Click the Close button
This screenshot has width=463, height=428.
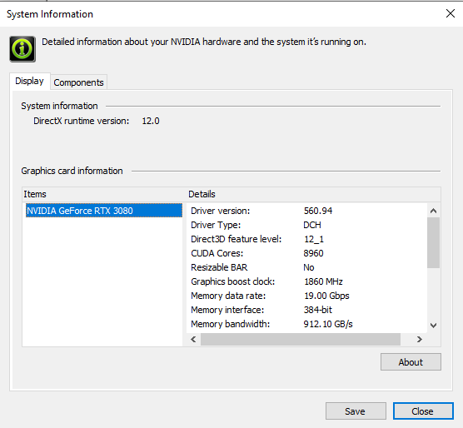[x=423, y=411]
